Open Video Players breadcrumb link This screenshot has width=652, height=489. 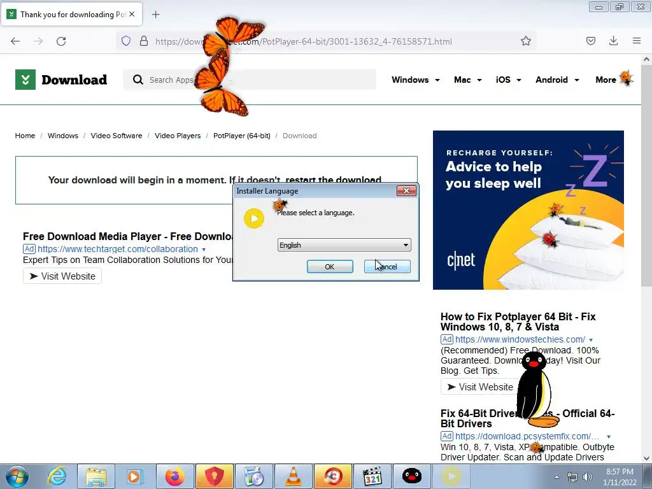pos(178,136)
